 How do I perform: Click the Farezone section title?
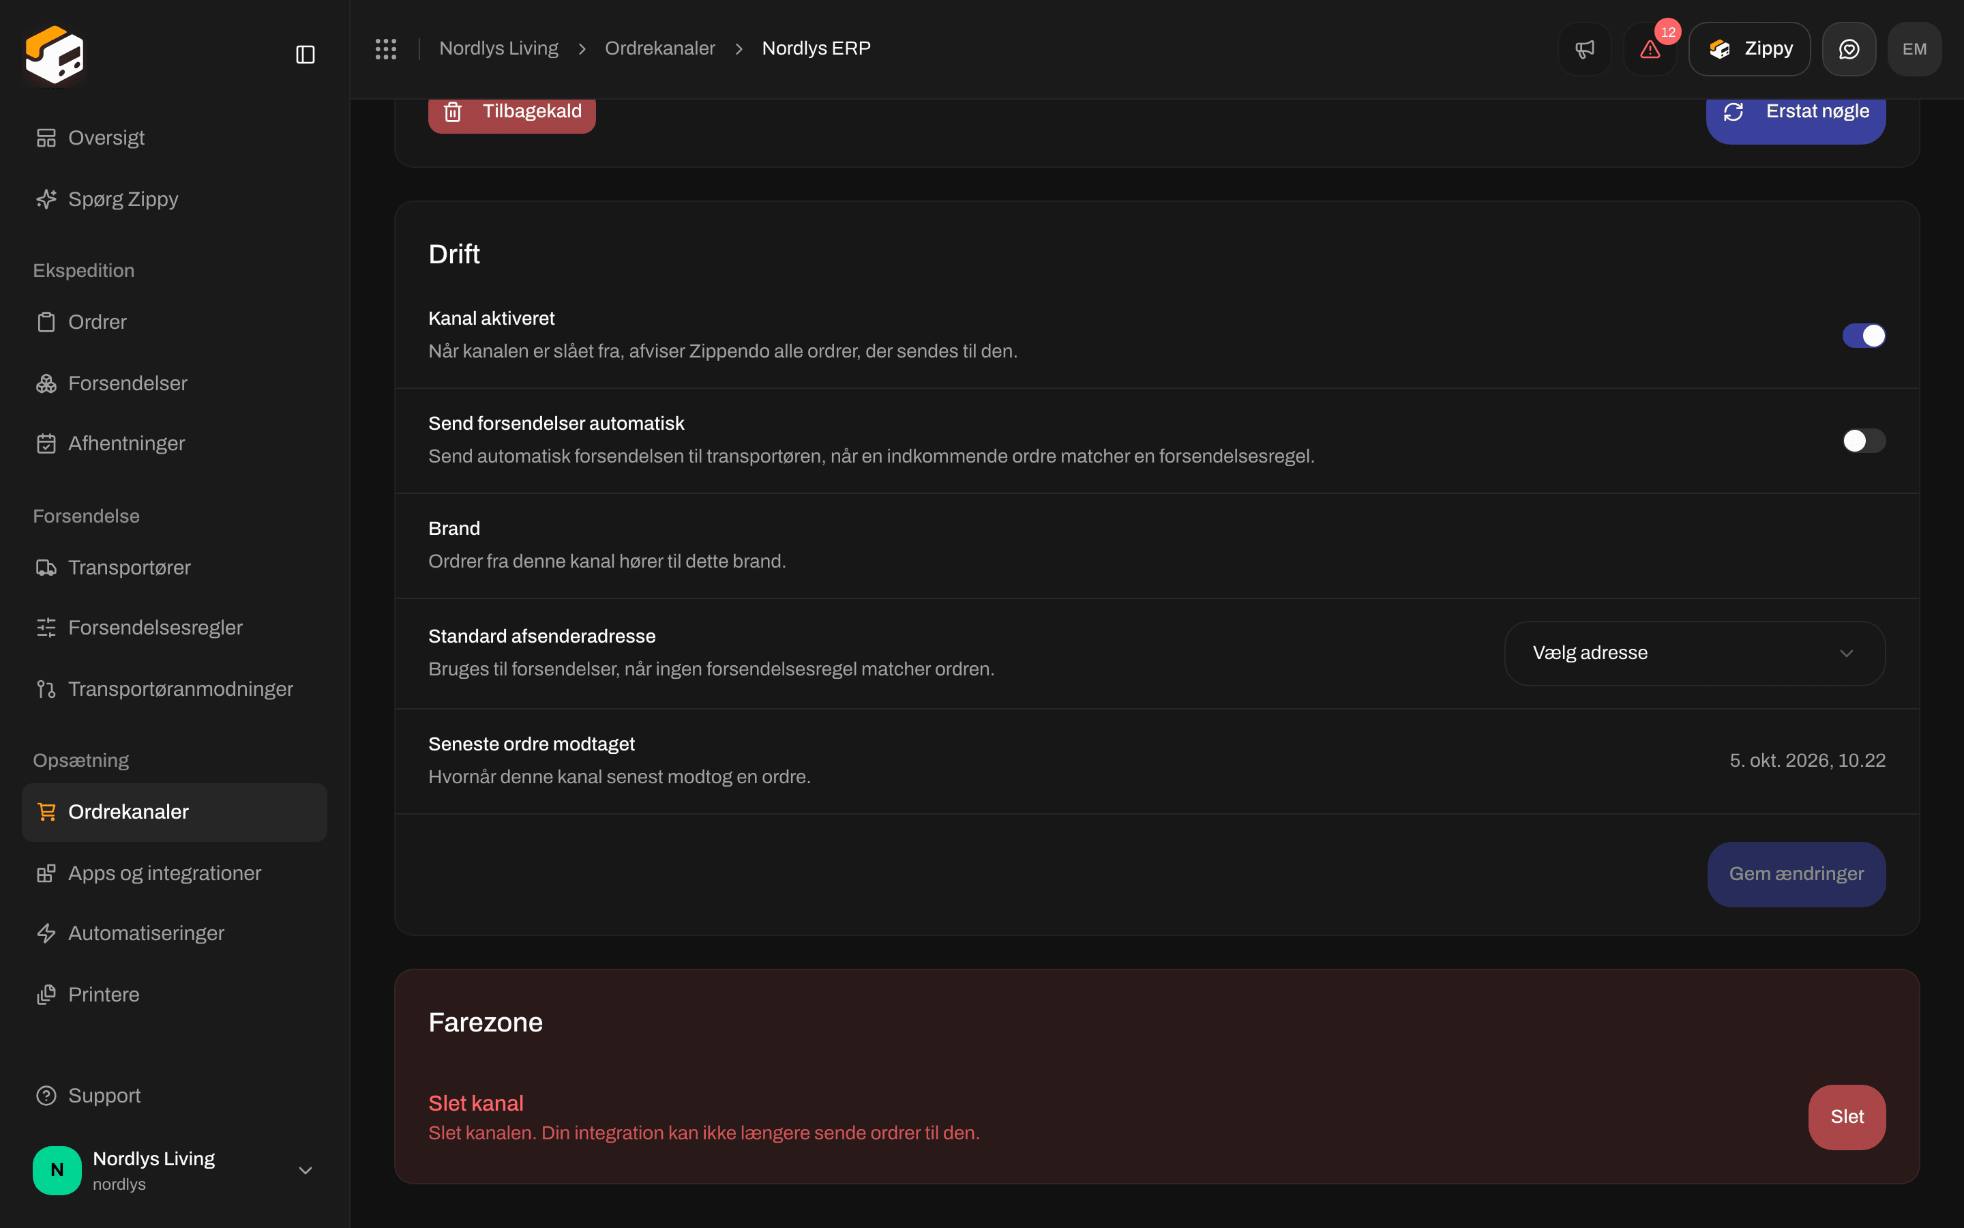click(x=486, y=1023)
